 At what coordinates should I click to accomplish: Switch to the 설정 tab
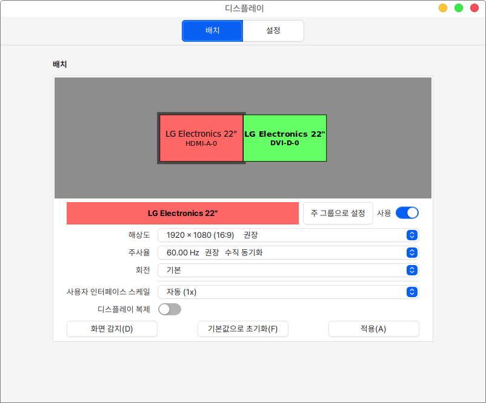tap(273, 31)
